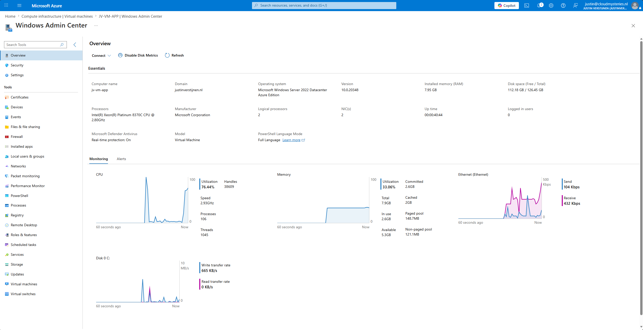Open Compute infrastructure | Virtual machines breadcrumb
Viewport: 643px width, 330px height.
tap(57, 16)
